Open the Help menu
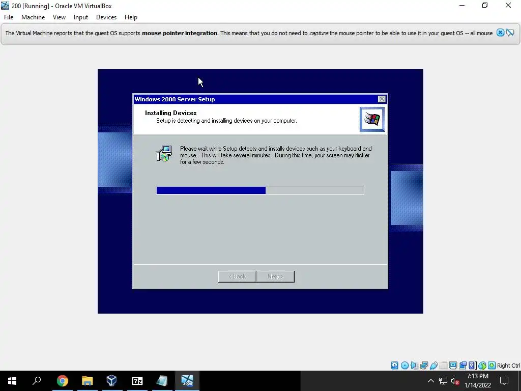Screen dimensions: 521x391 131,17
